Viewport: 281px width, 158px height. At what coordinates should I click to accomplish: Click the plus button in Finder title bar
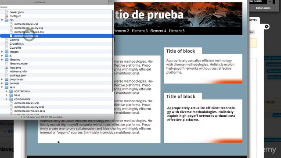pos(111,2)
